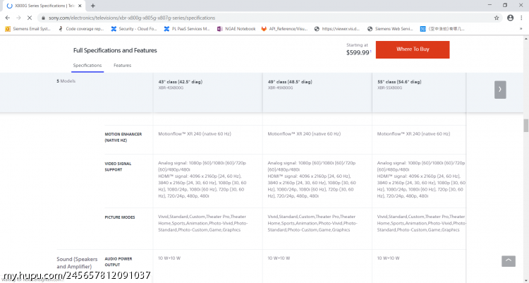Screen dimensions: 529x283
Task: Click XBR-43X800G model number
Action: (171, 88)
